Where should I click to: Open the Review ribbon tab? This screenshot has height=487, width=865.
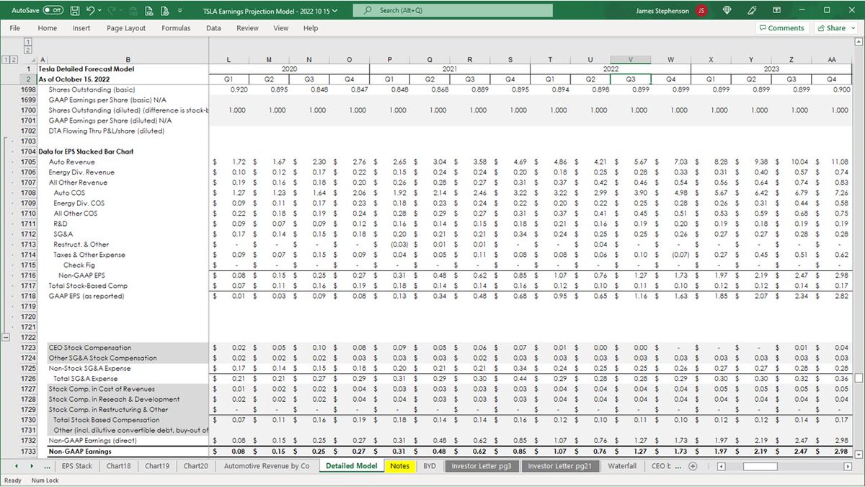[247, 28]
